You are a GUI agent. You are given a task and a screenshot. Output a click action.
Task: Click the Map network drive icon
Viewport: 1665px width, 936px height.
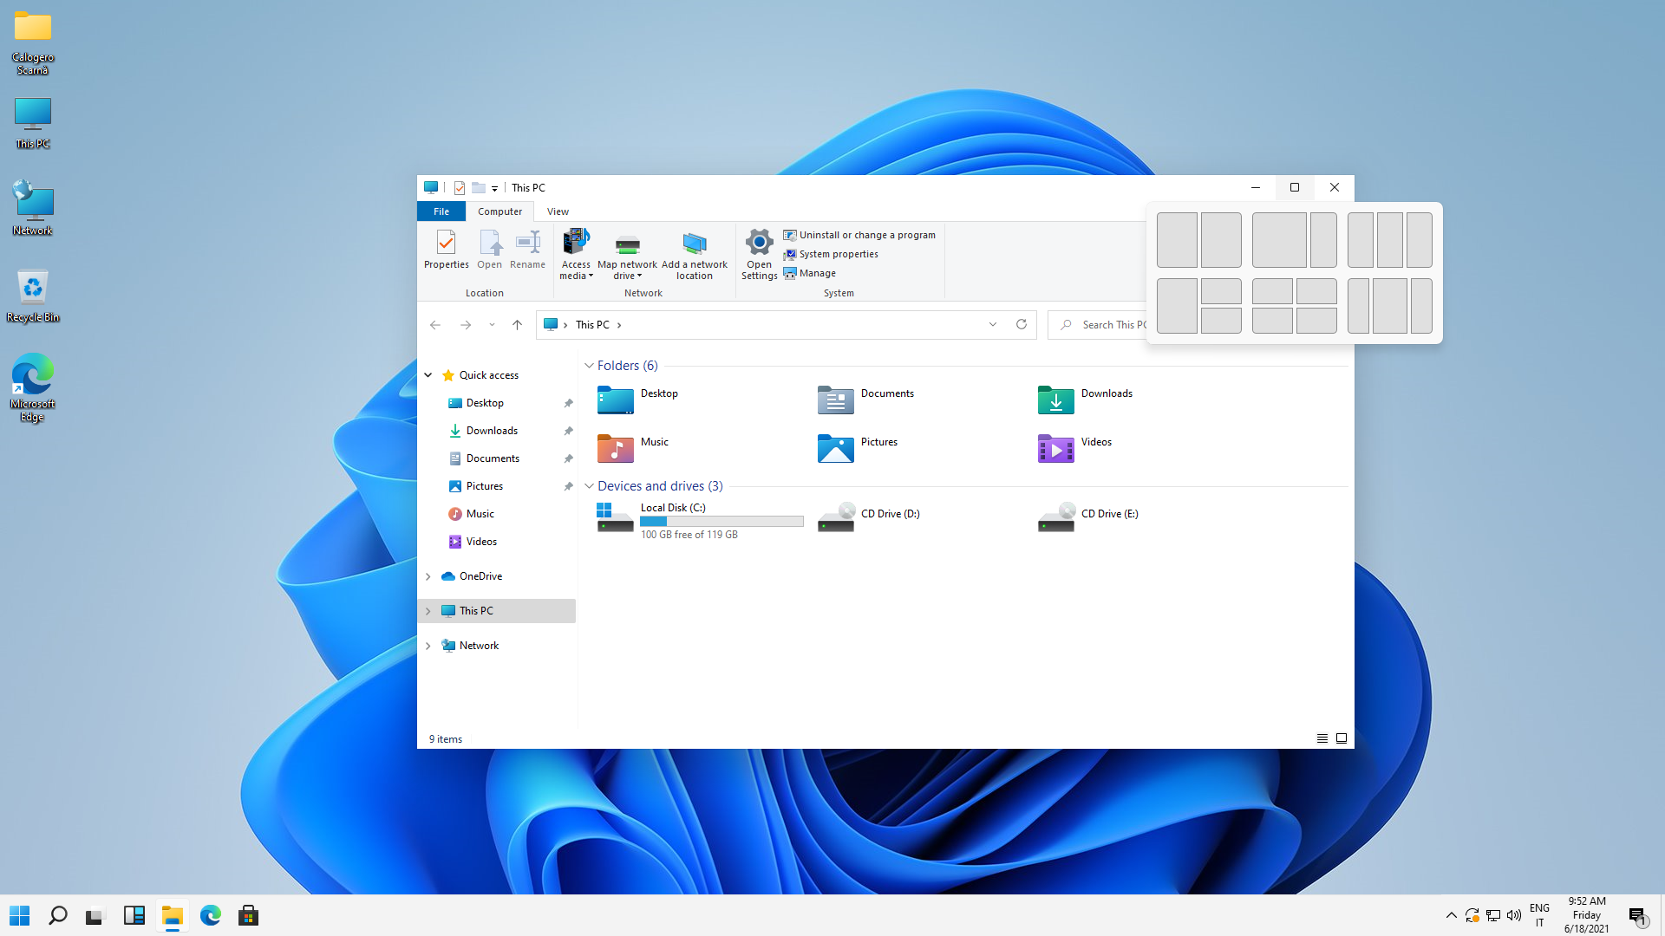627,244
